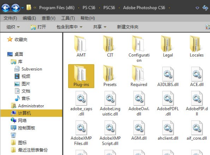Expand arrow after PSCS6 breadcrumb
The width and height of the screenshot is (210, 155).
(119, 8)
